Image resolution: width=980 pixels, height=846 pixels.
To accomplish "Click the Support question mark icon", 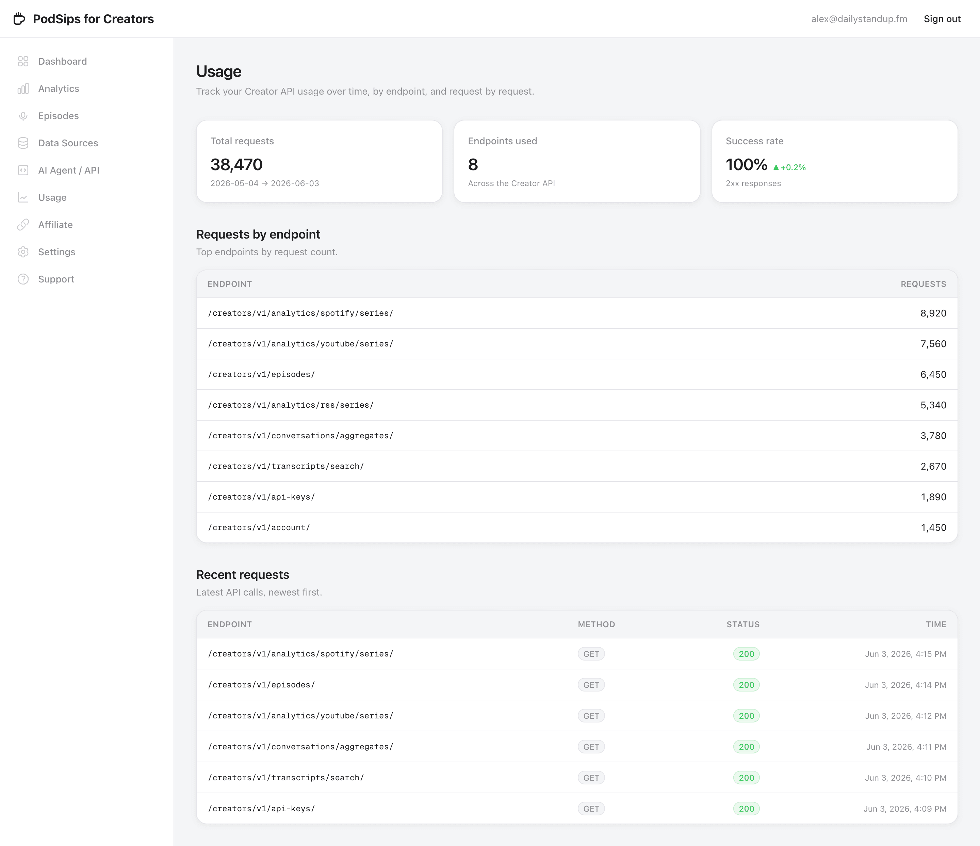I will [x=23, y=279].
